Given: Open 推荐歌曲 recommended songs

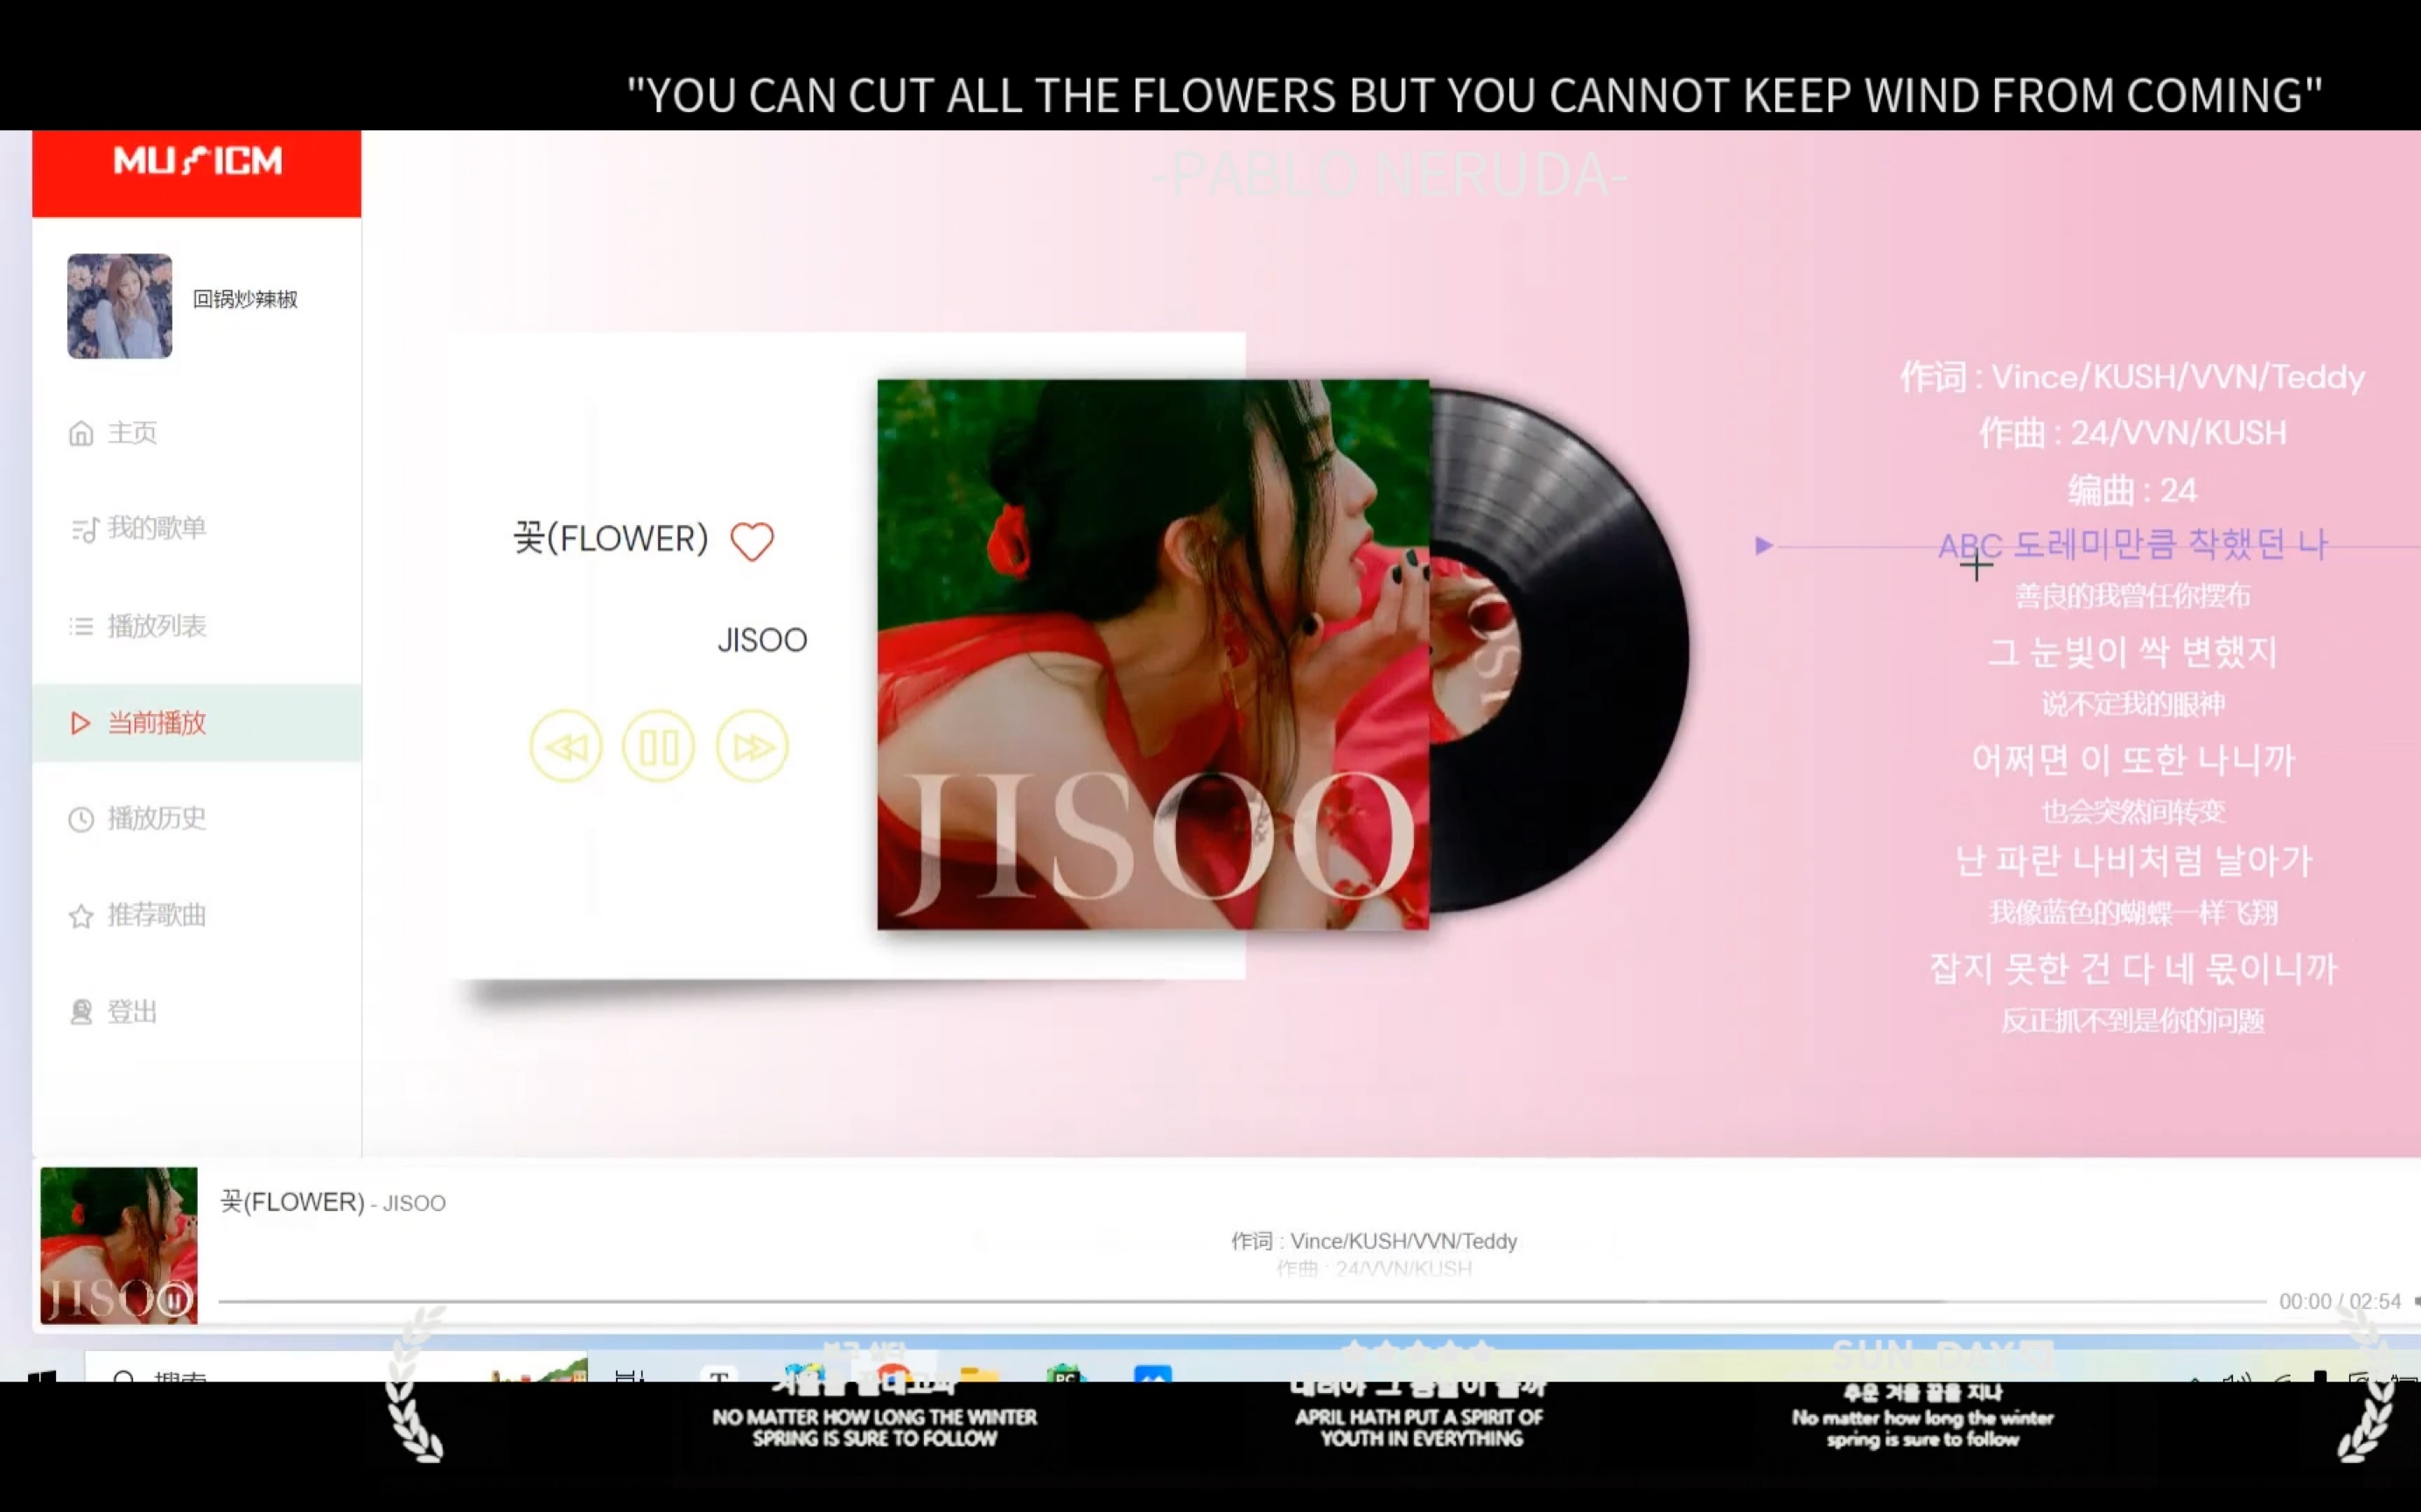Looking at the screenshot, I should tap(138, 915).
